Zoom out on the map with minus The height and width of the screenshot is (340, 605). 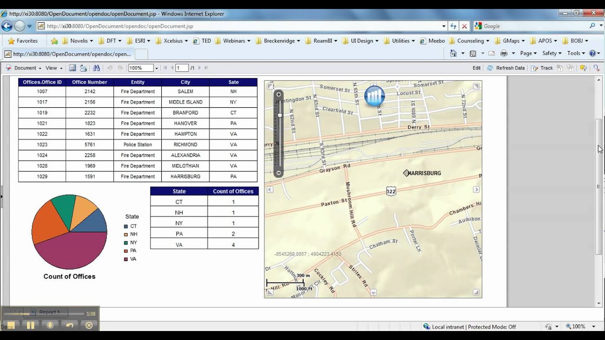(x=279, y=173)
